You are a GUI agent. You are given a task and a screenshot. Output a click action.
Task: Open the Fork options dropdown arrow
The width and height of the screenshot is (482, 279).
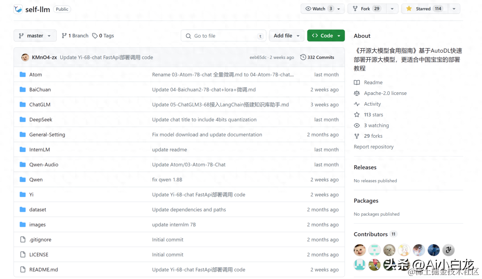point(392,9)
